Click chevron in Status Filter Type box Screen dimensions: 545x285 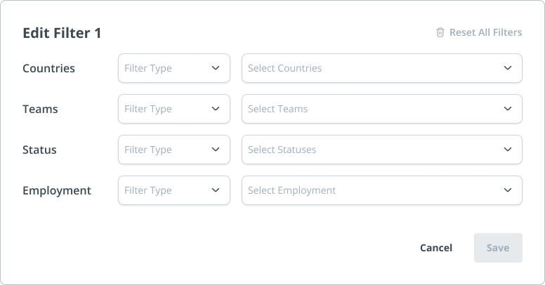tap(216, 150)
